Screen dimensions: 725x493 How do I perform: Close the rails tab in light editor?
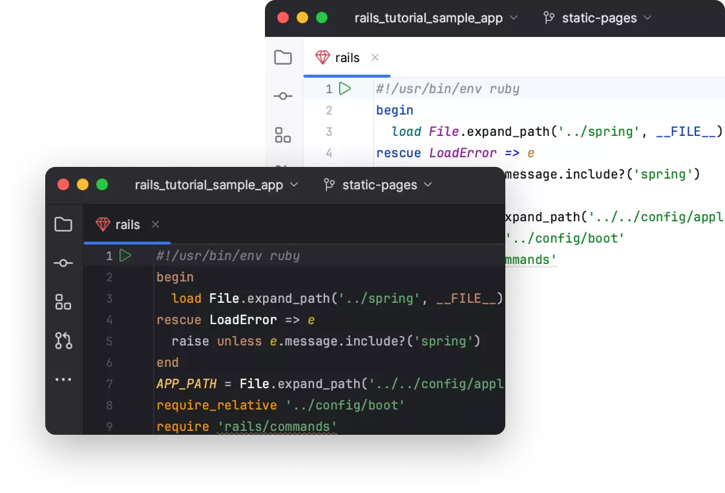375,58
